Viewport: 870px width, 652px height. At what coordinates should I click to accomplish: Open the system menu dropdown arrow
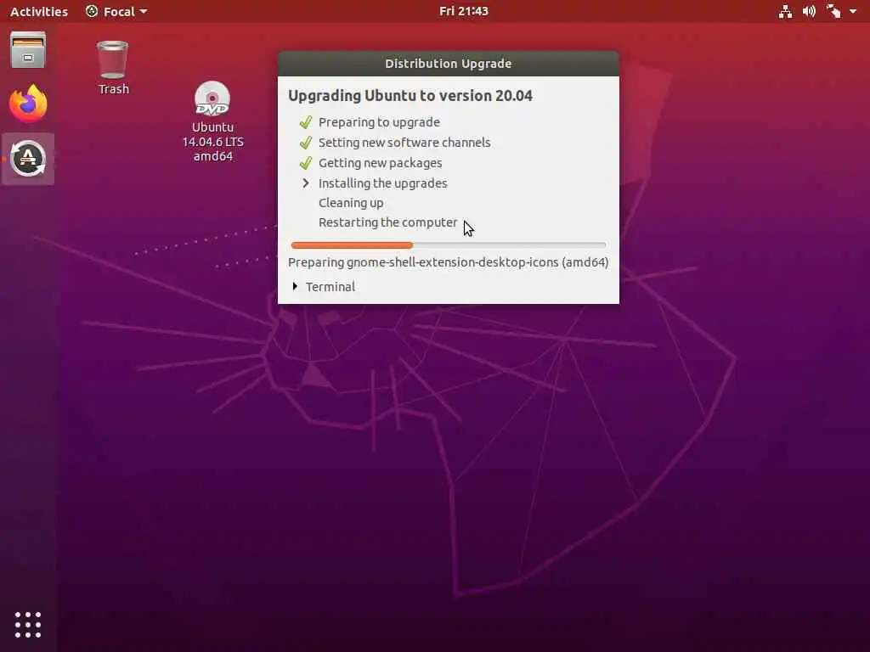click(853, 11)
